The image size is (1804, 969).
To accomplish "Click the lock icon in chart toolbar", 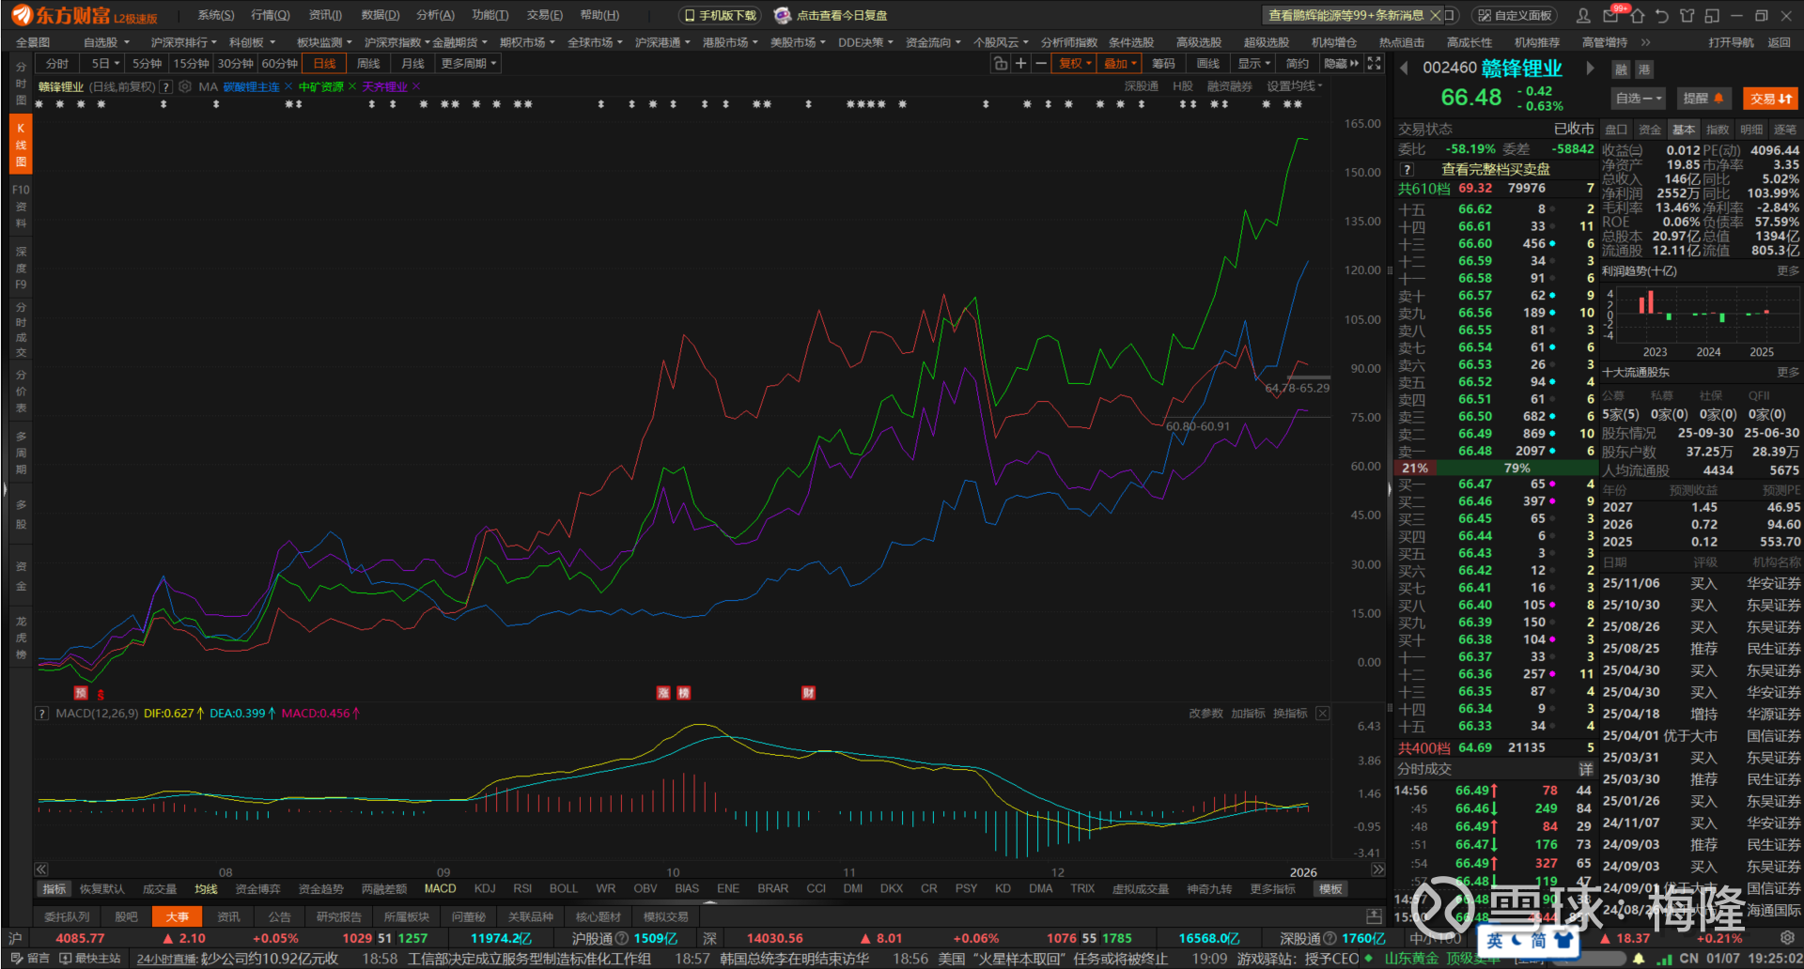I will click(x=1001, y=63).
